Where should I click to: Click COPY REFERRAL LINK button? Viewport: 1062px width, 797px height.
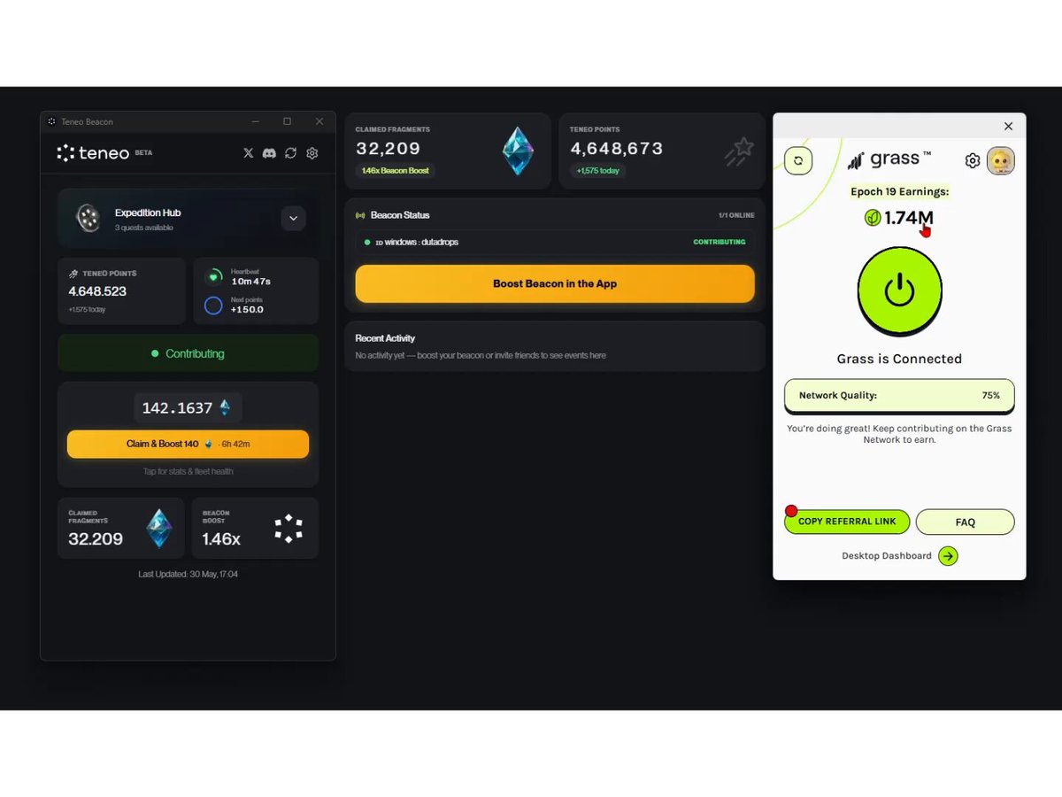pyautogui.click(x=847, y=522)
